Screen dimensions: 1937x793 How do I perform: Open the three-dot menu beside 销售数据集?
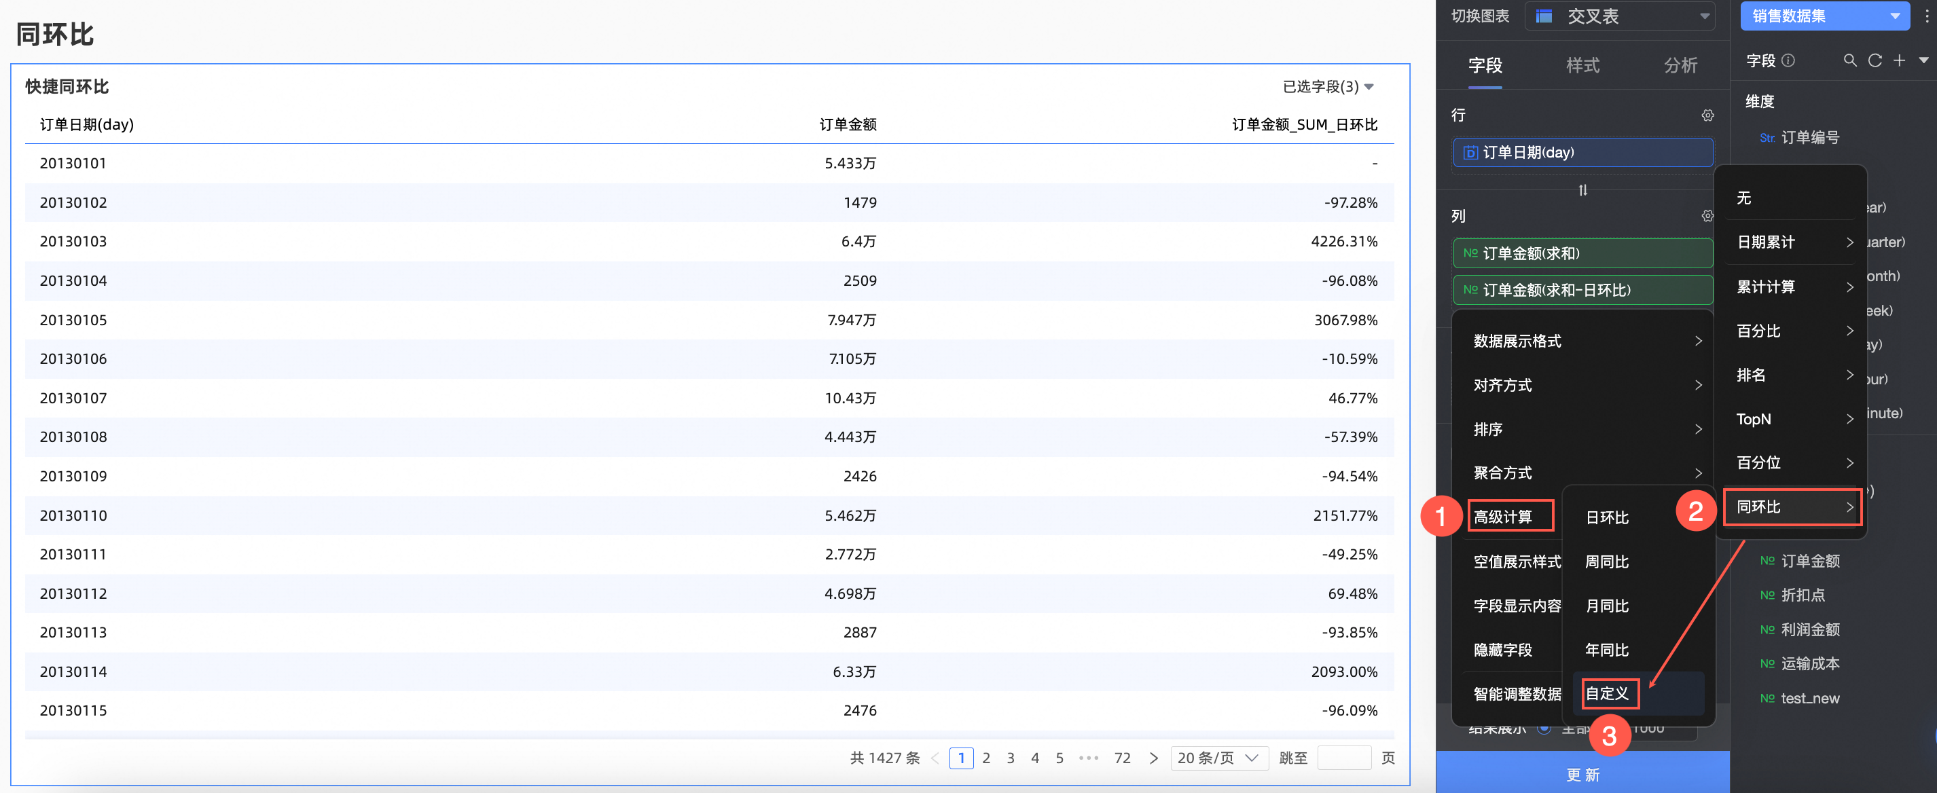[x=1926, y=16]
